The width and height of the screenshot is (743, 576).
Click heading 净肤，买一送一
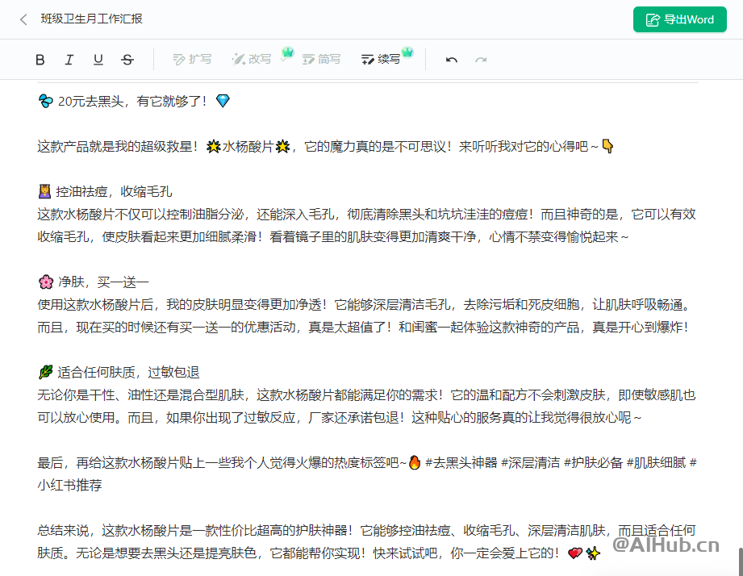[x=103, y=282]
